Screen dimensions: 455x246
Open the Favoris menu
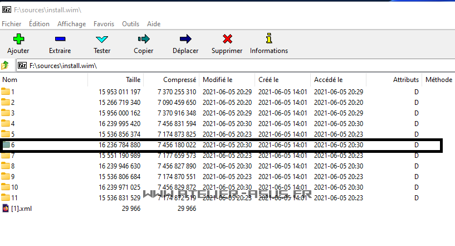(104, 24)
